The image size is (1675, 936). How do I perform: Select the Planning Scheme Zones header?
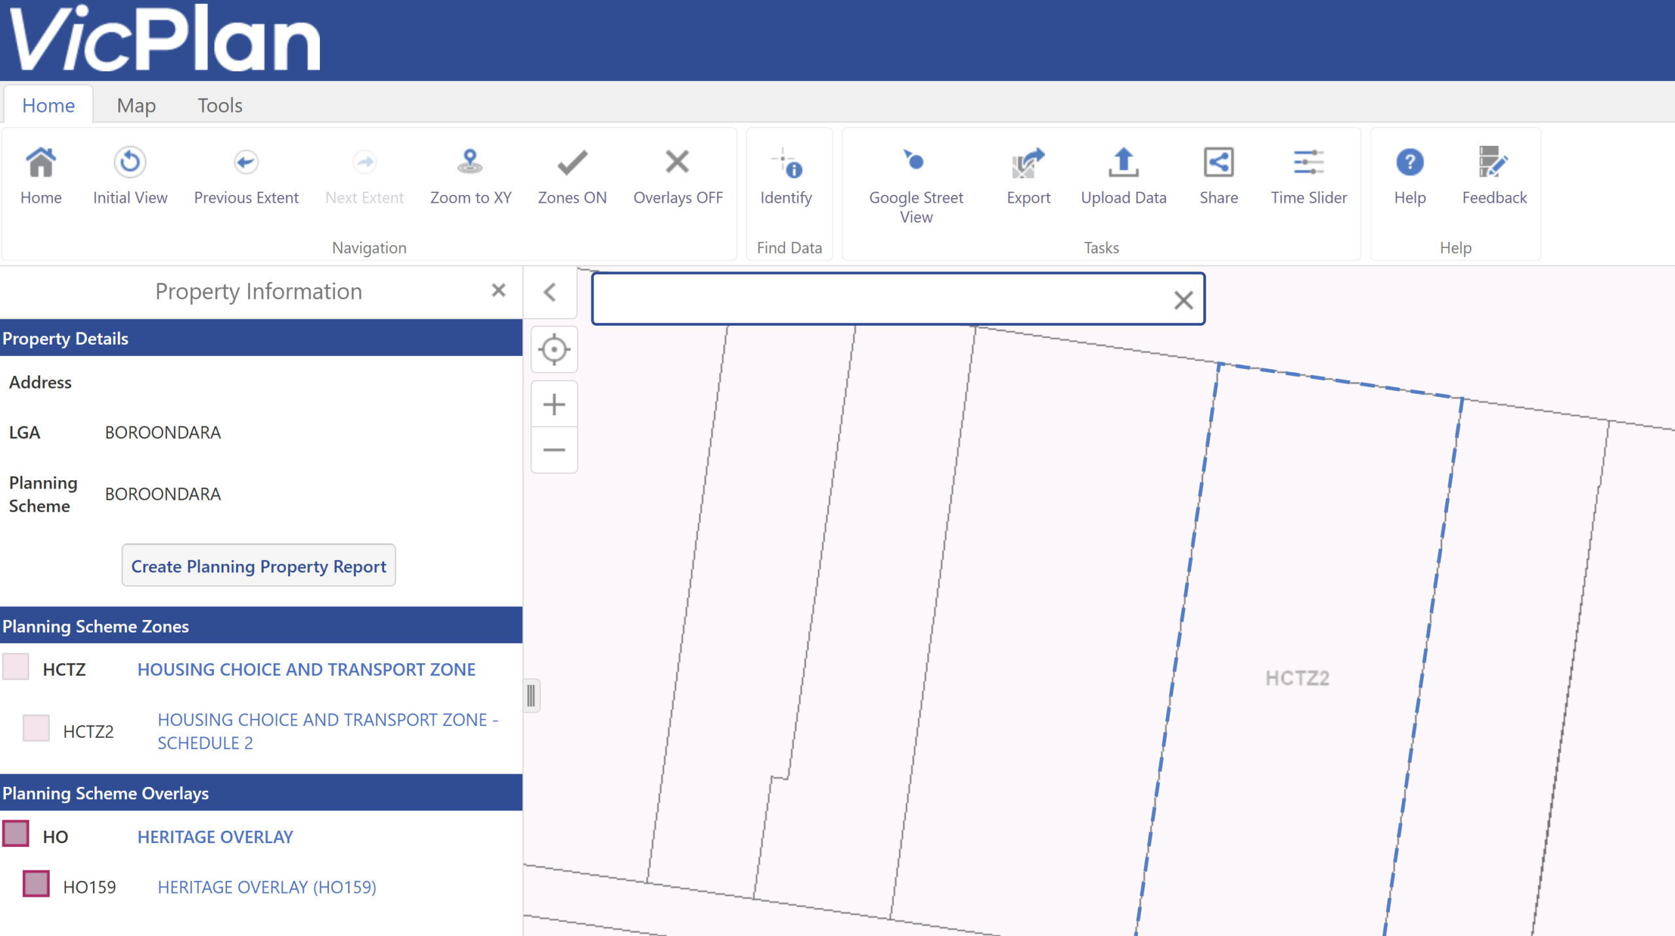pos(261,626)
